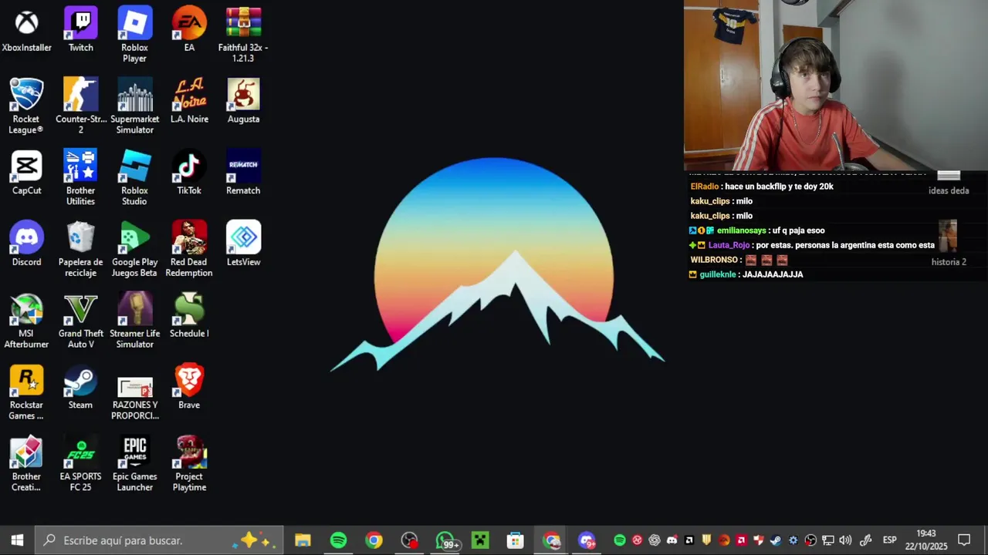Click the Schedule I desktop icon
The image size is (988, 555).
tap(189, 316)
